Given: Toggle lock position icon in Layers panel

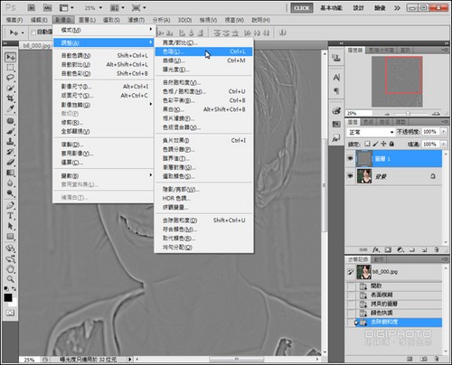Looking at the screenshot, I should [x=383, y=144].
